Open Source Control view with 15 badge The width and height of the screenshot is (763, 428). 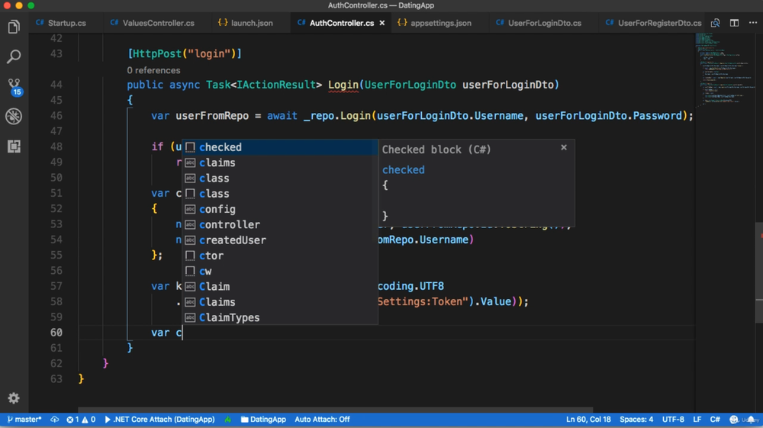pyautogui.click(x=14, y=86)
